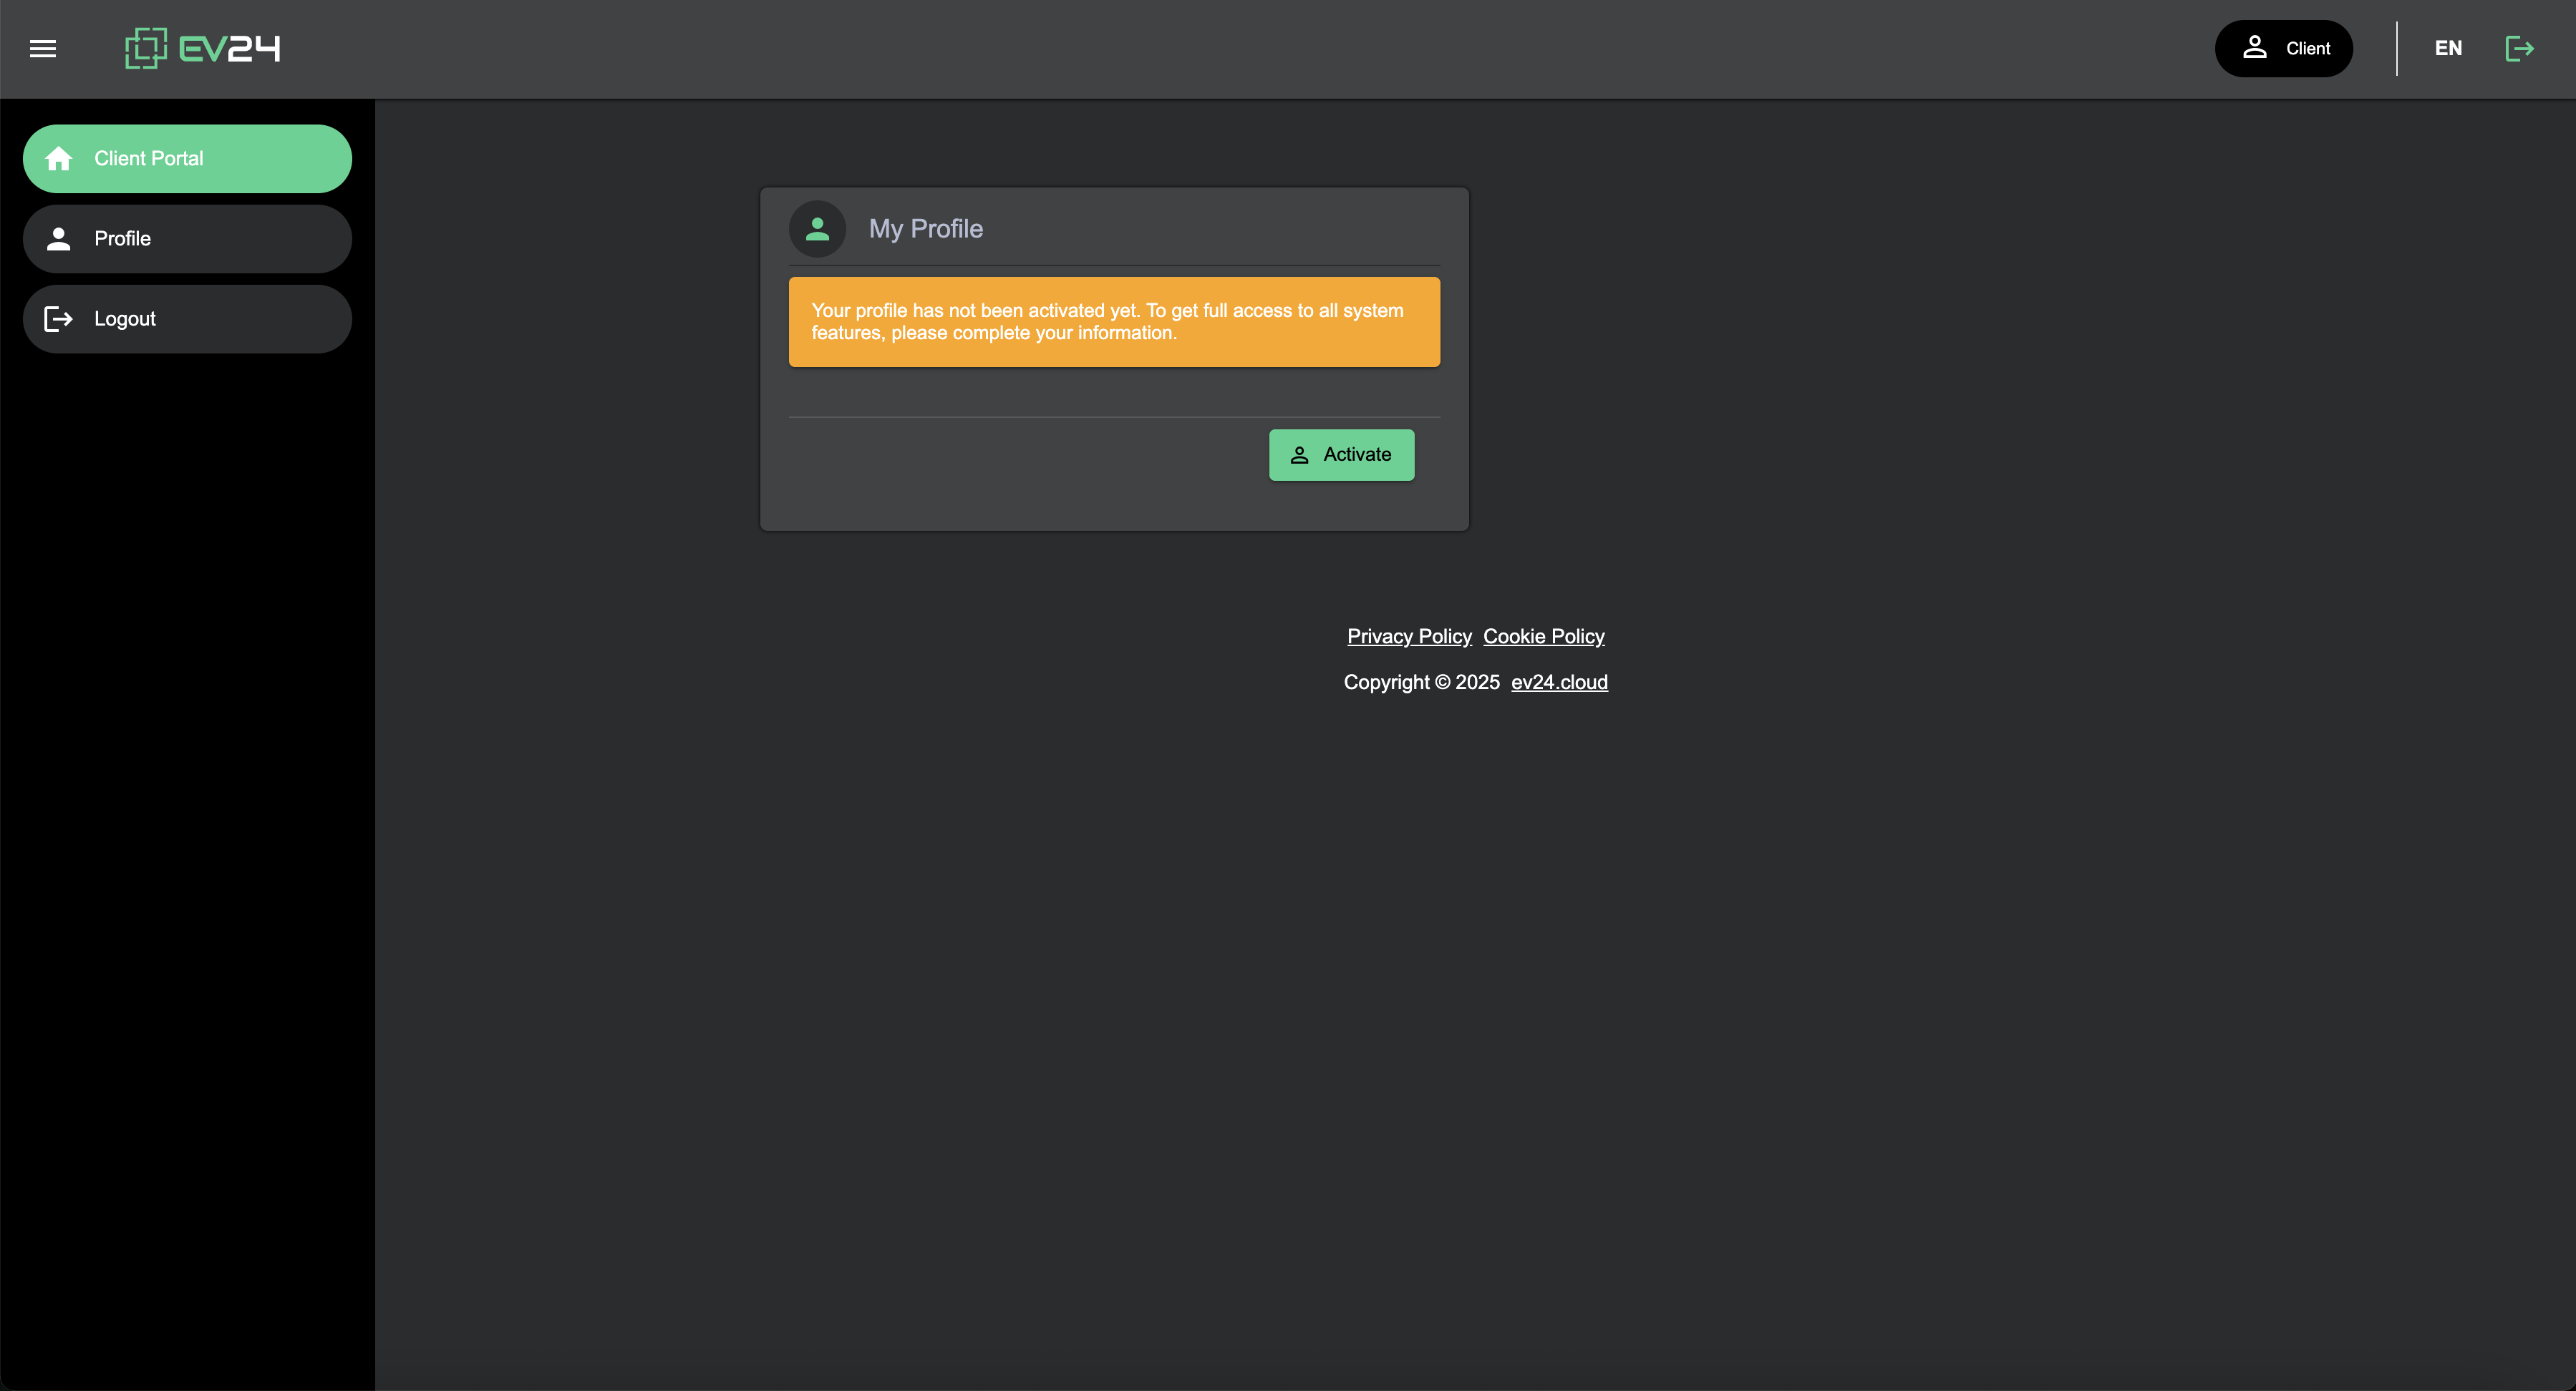This screenshot has width=2576, height=1391.
Task: Click the person icon beside Profile
Action: click(x=59, y=238)
